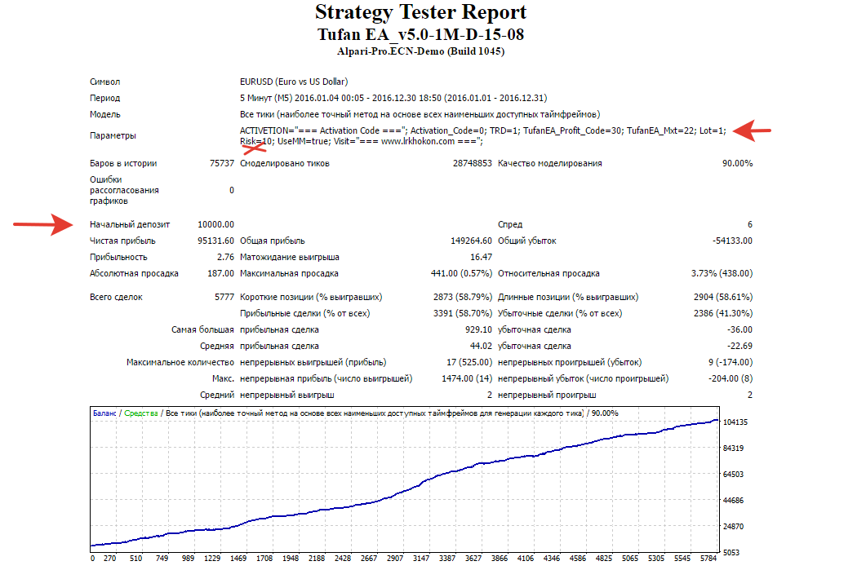
Task: Click 'Баланс' legend label in chart
Action: 104,413
